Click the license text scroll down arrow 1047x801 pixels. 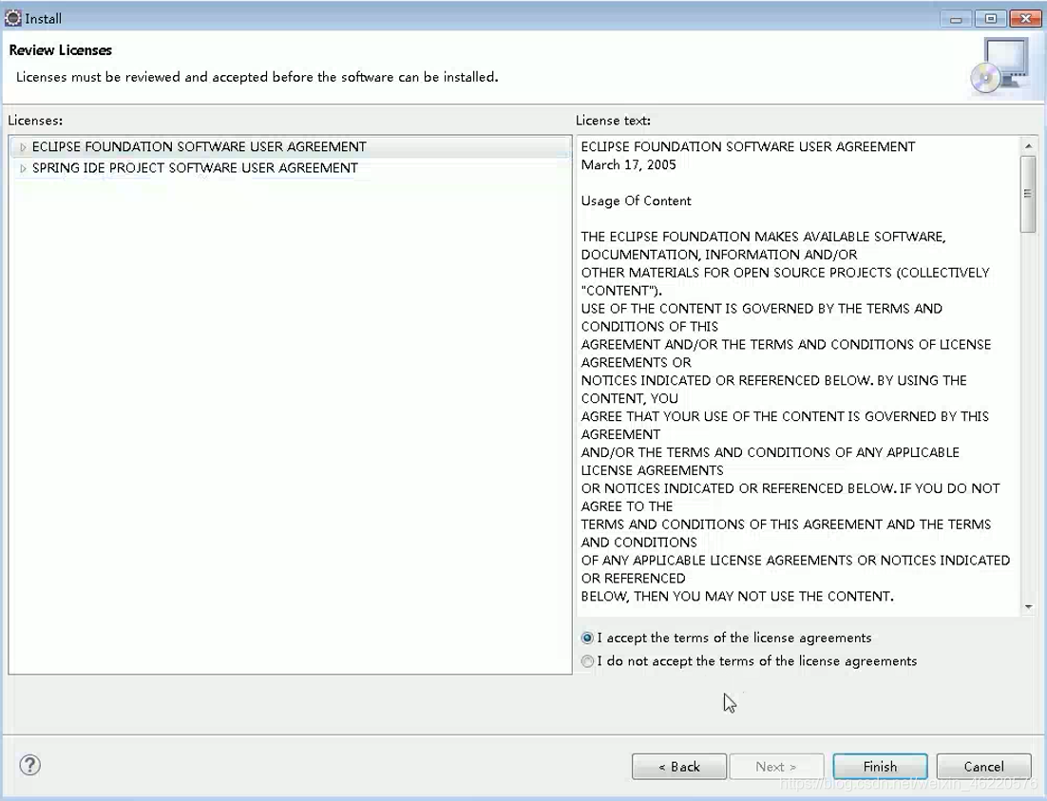(1028, 607)
